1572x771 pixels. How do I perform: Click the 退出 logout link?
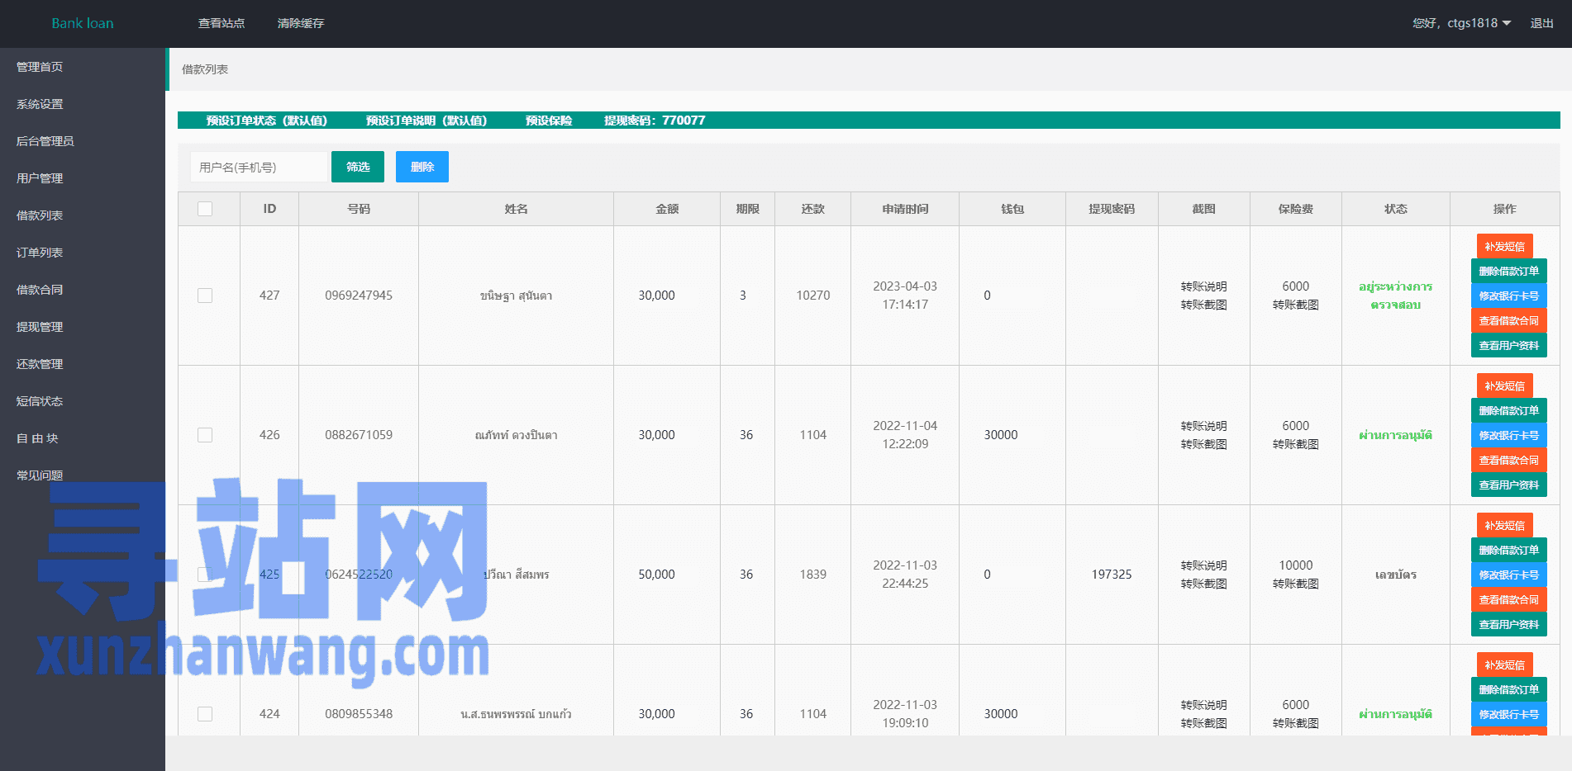pyautogui.click(x=1541, y=23)
